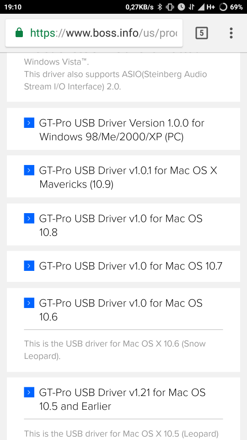Viewport: 247px width, 440px height.
Task: Tap the Bluetooth icon in status bar
Action: point(160,7)
